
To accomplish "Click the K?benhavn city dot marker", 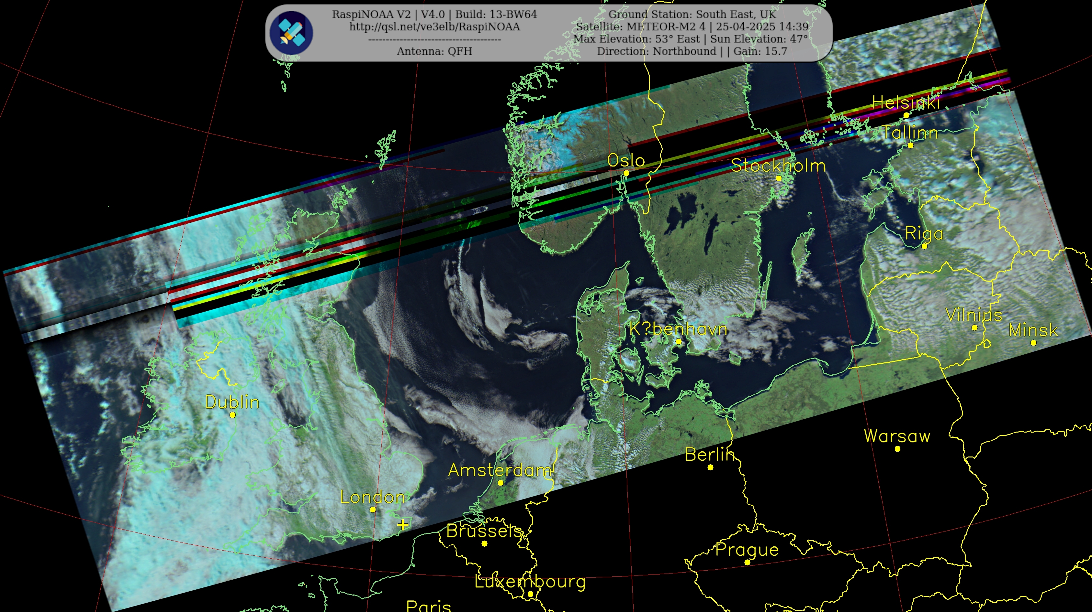I will [x=679, y=341].
